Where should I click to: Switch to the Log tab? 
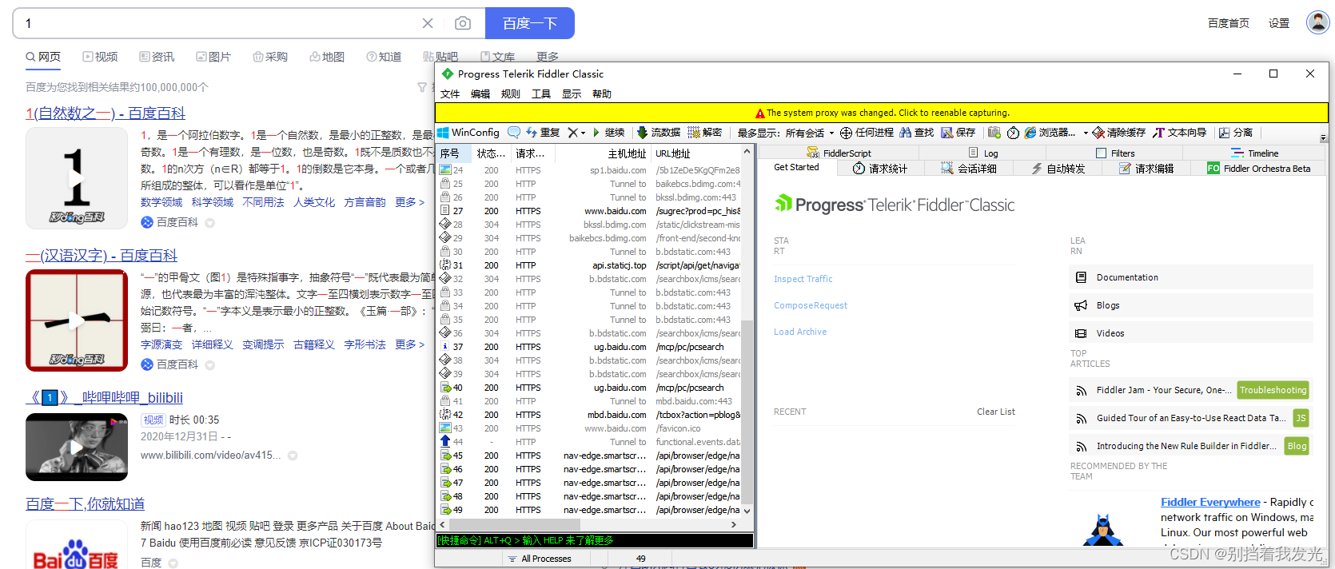983,153
